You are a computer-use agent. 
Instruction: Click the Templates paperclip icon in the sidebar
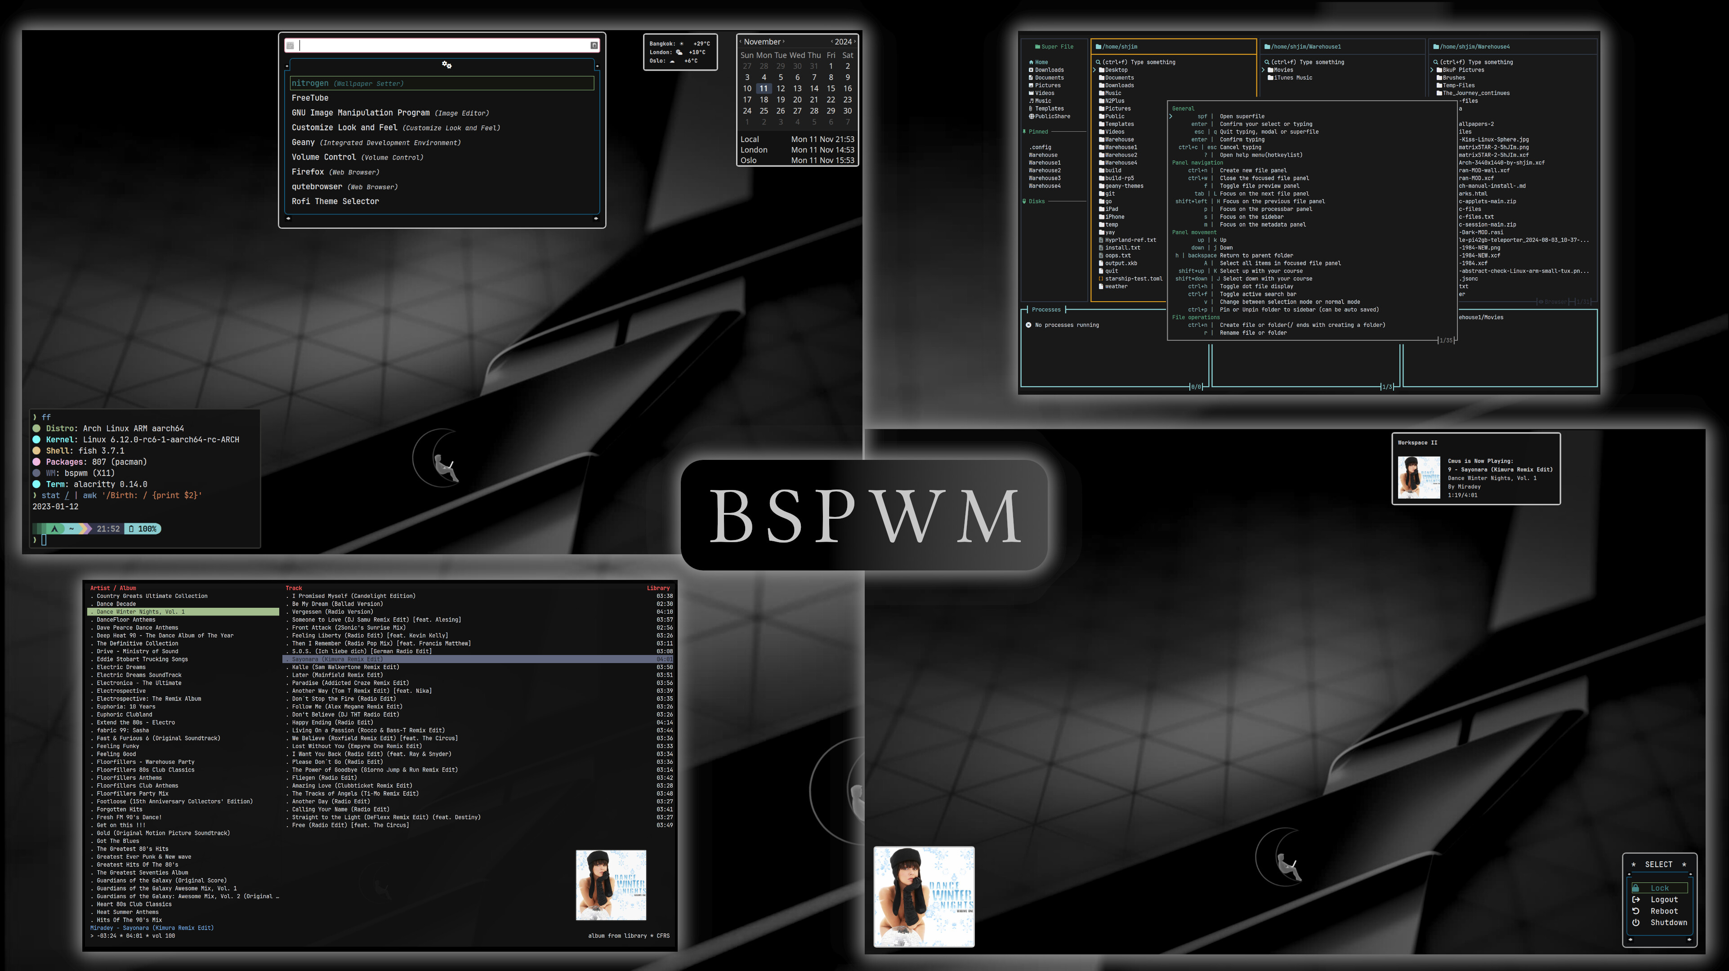(x=1031, y=109)
